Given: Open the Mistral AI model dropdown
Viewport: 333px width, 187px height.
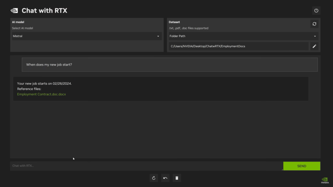Looking at the screenshot, I should [x=87, y=36].
